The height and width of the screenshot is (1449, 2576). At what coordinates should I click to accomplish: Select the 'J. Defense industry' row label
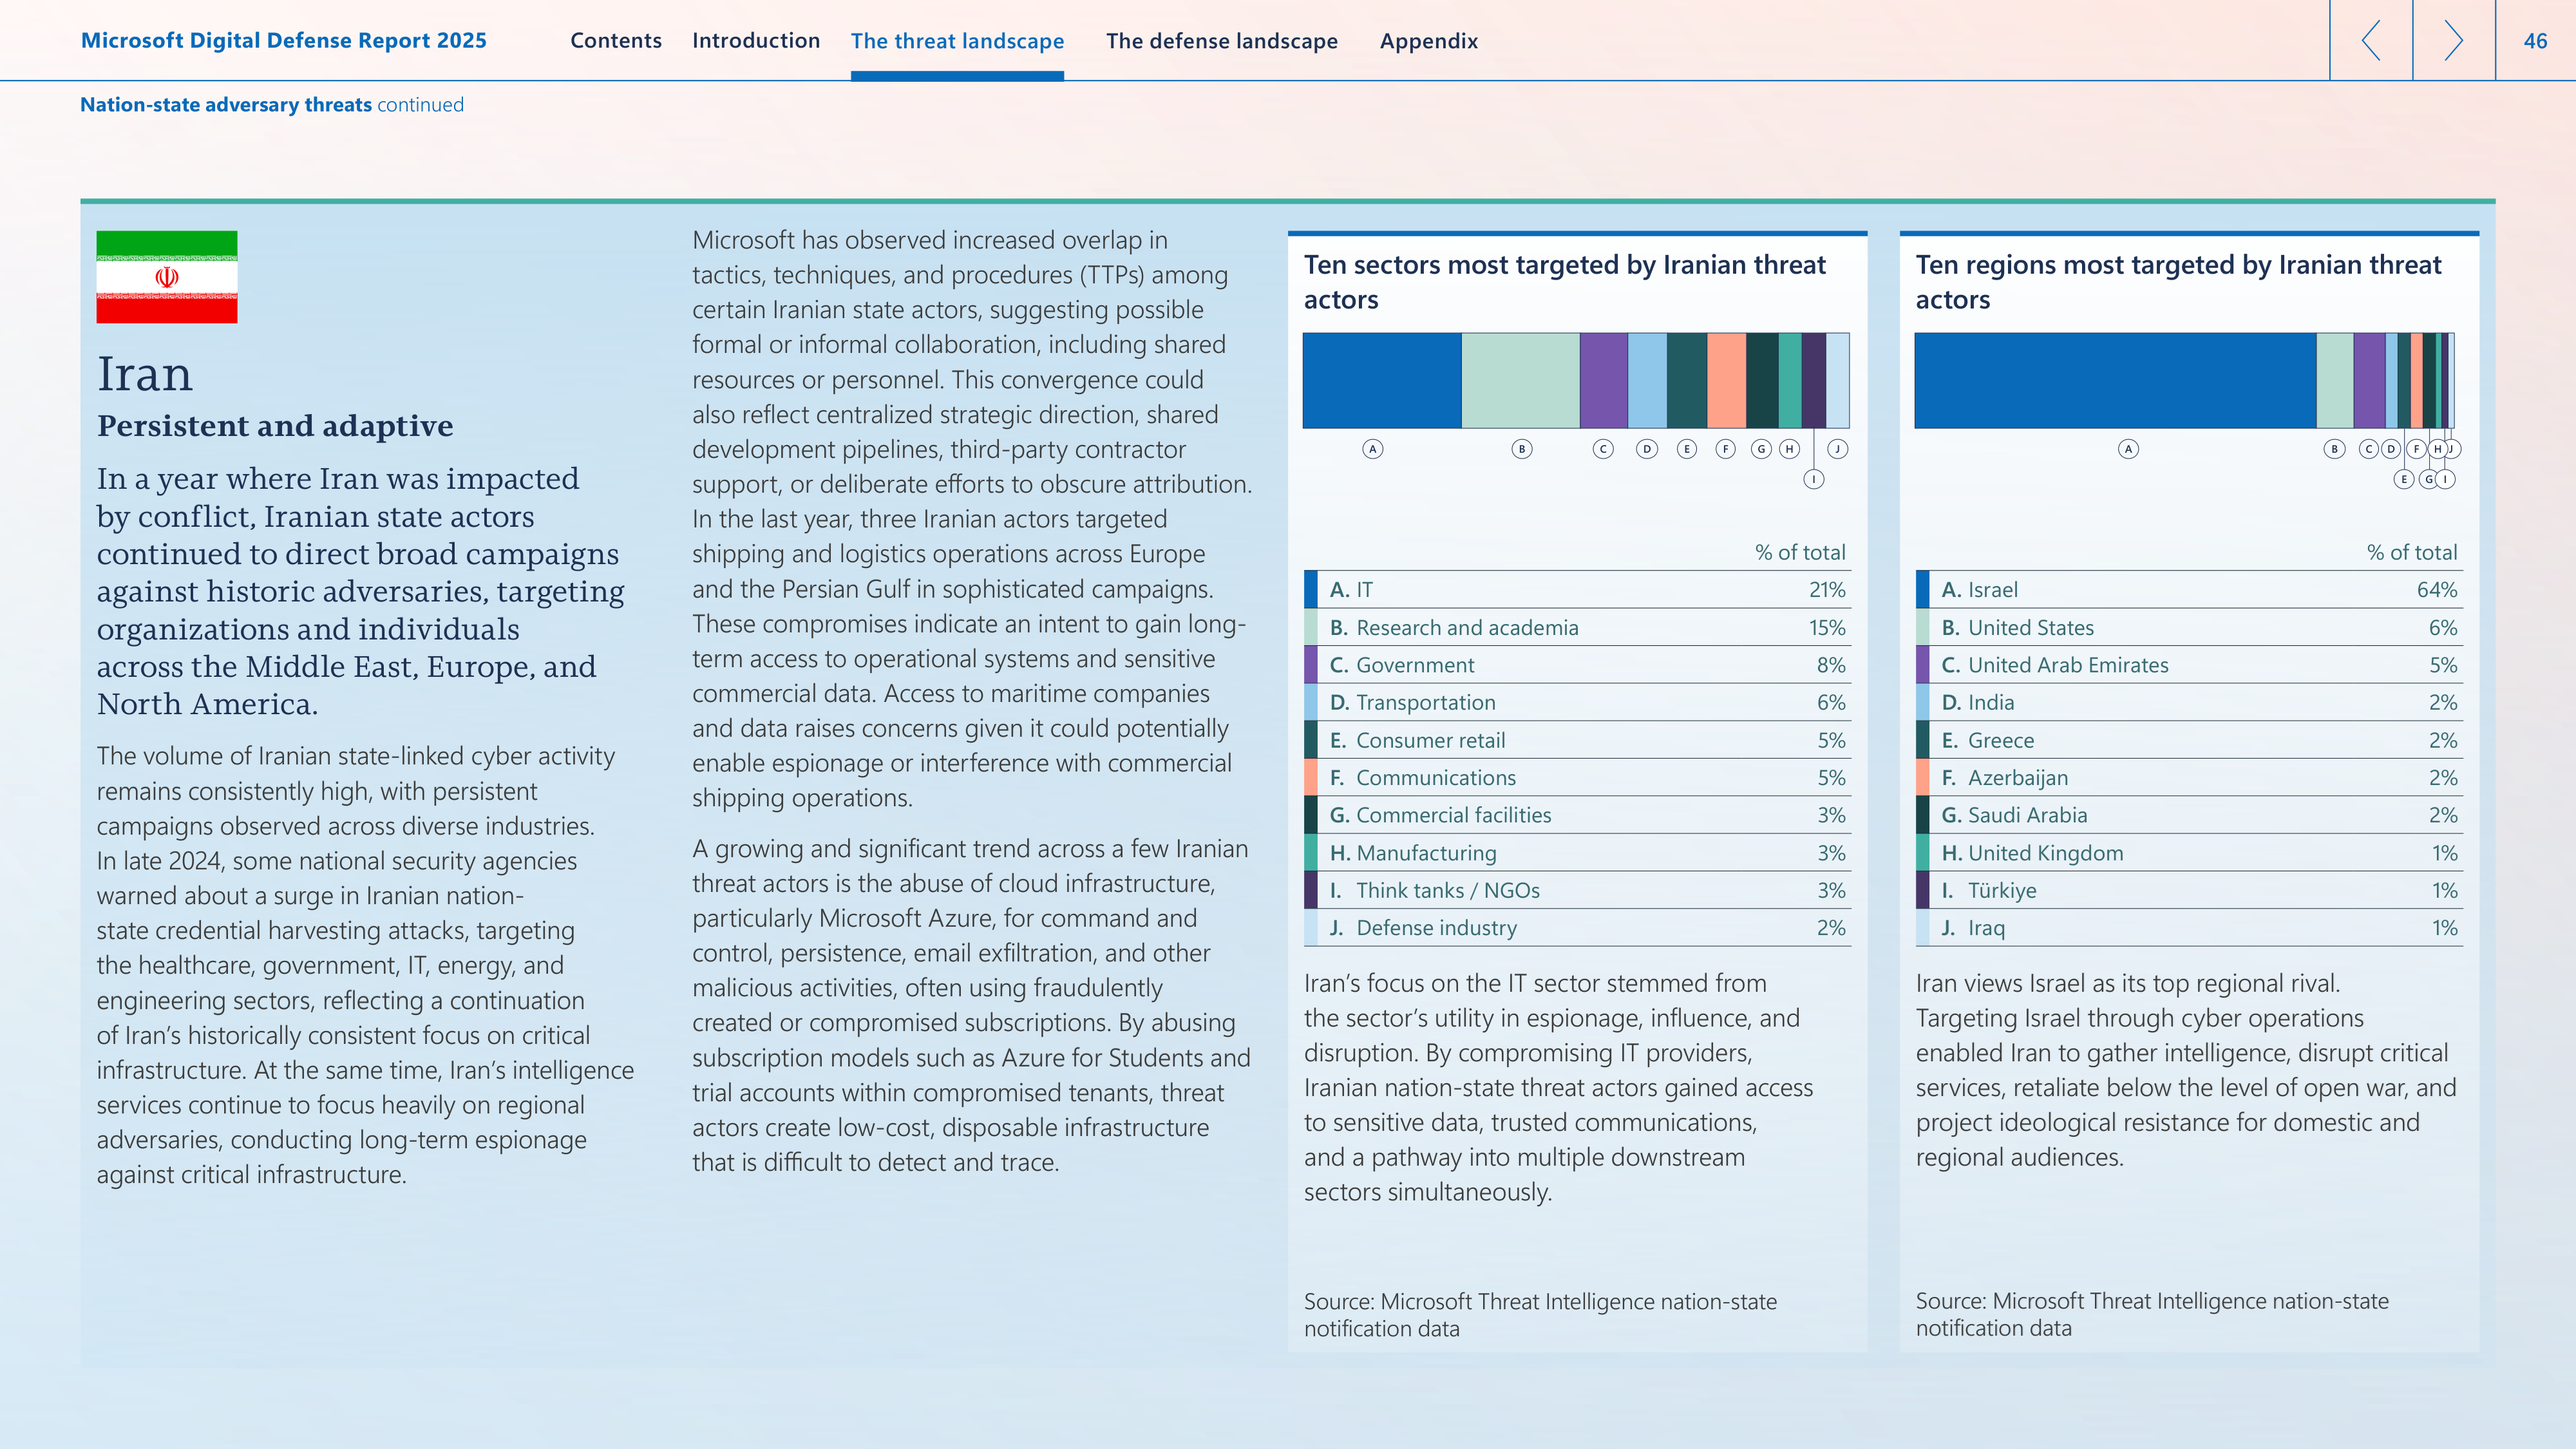tap(1423, 928)
